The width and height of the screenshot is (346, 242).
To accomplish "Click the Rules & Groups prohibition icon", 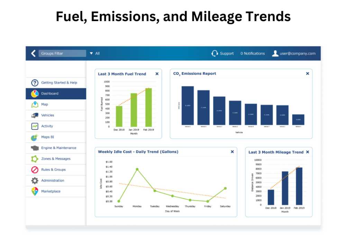I will point(35,170).
